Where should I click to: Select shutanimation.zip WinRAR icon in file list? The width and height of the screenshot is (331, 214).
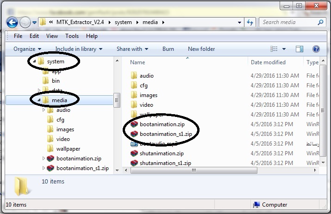(x=134, y=153)
